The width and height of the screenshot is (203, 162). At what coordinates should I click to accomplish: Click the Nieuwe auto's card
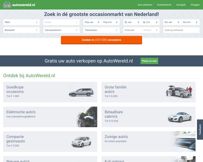point(50,159)
